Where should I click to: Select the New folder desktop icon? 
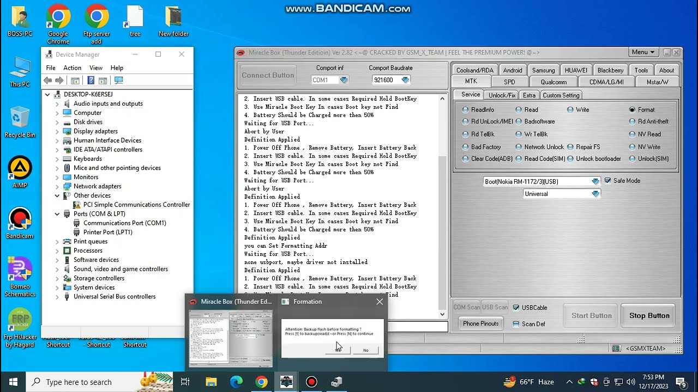(x=173, y=22)
